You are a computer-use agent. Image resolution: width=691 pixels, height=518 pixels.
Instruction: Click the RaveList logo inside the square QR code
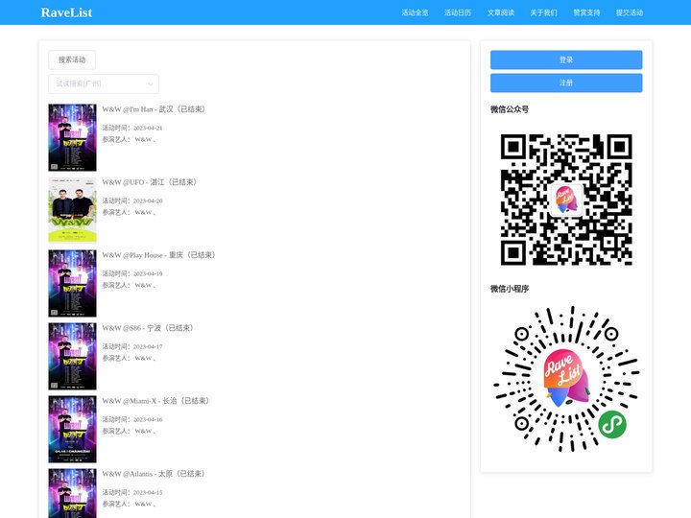pyautogui.click(x=566, y=200)
